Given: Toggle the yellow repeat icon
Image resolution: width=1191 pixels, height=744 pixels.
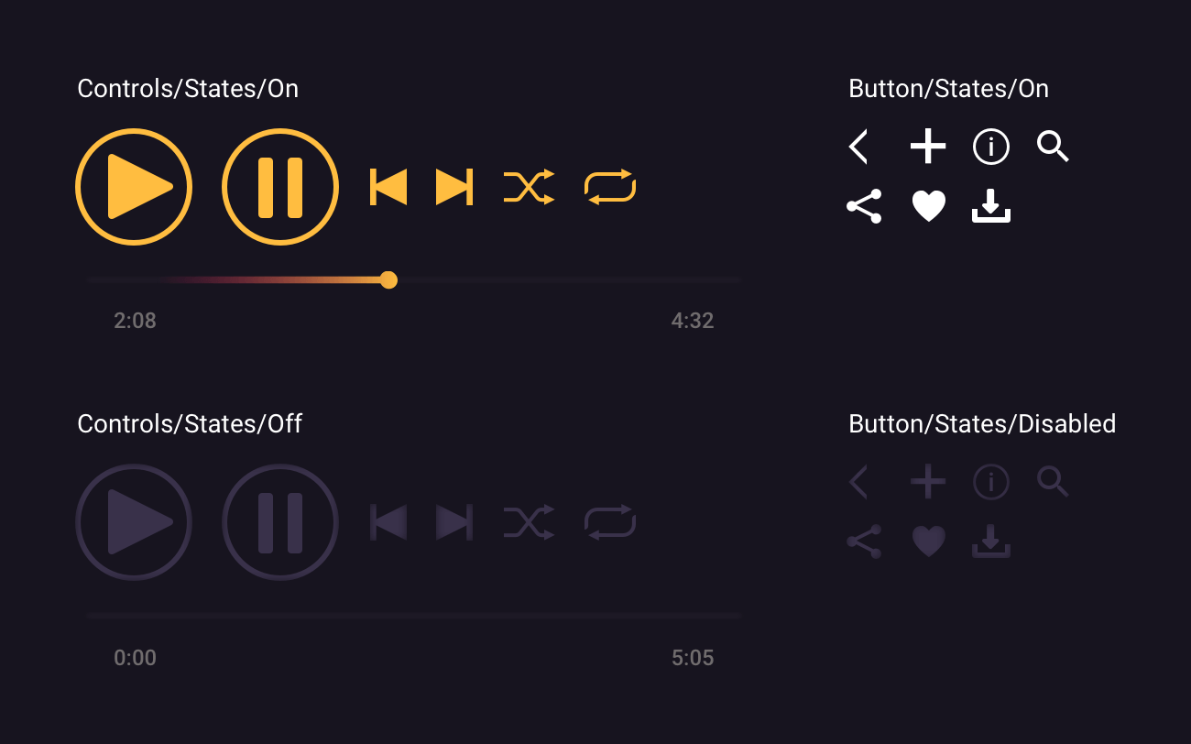Looking at the screenshot, I should coord(610,187).
